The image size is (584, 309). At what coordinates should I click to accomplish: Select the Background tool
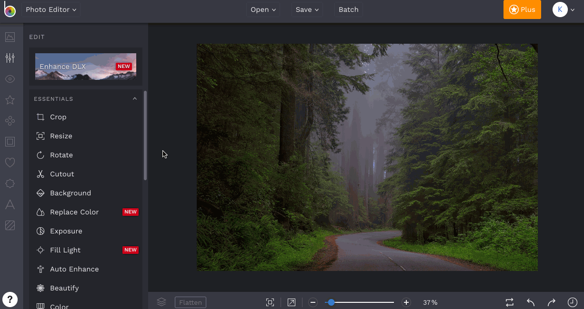[86, 193]
